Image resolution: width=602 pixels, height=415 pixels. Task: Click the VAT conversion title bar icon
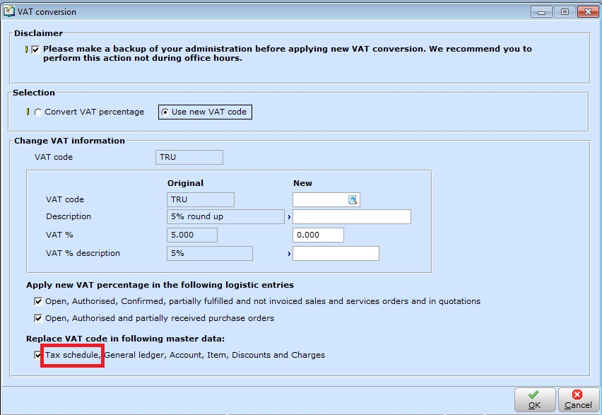click(x=9, y=11)
